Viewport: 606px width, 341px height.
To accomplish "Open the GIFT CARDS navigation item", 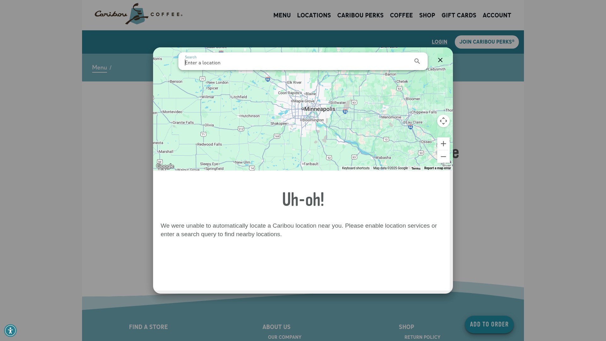I will click(459, 15).
